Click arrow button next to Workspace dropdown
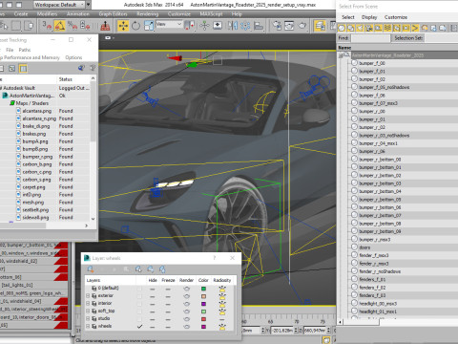Viewport: 458px width, 344px height. coord(89,5)
